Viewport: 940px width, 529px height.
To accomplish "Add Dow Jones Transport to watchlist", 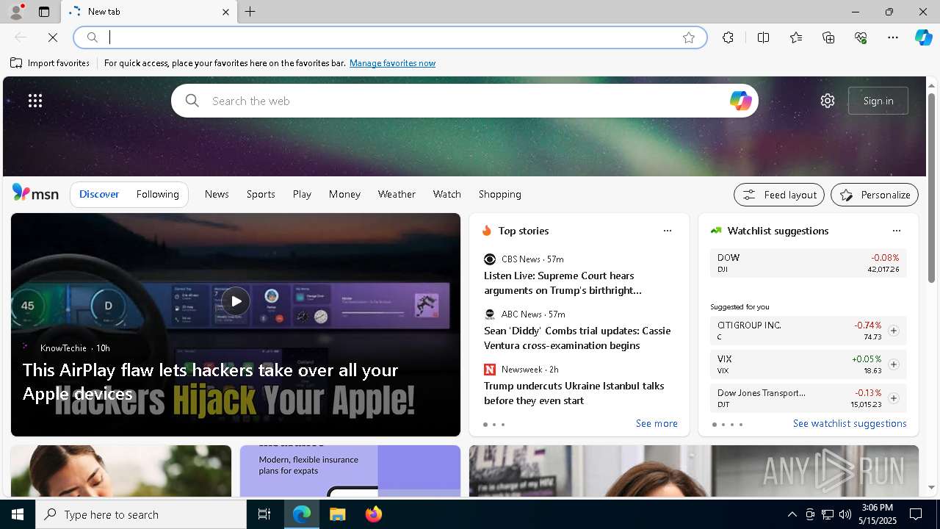I will (894, 398).
